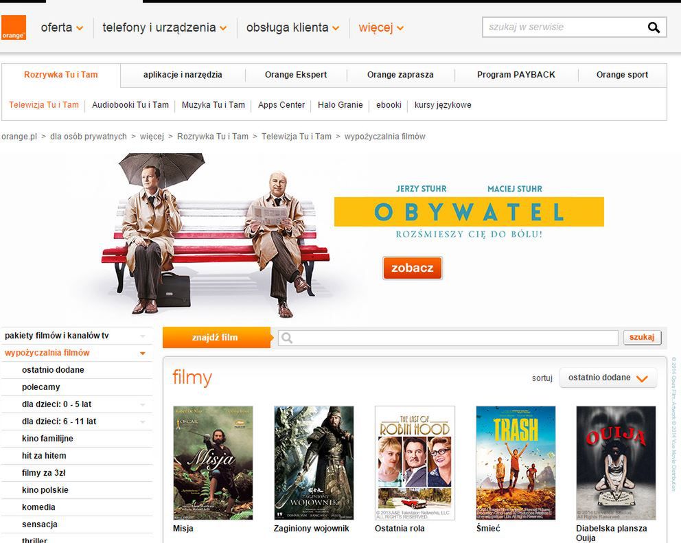681x543 pixels.
Task: Open the Obywatel banner title
Action: coord(469,212)
